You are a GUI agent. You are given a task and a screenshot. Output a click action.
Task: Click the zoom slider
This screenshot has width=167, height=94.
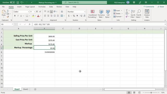(x=151, y=92)
